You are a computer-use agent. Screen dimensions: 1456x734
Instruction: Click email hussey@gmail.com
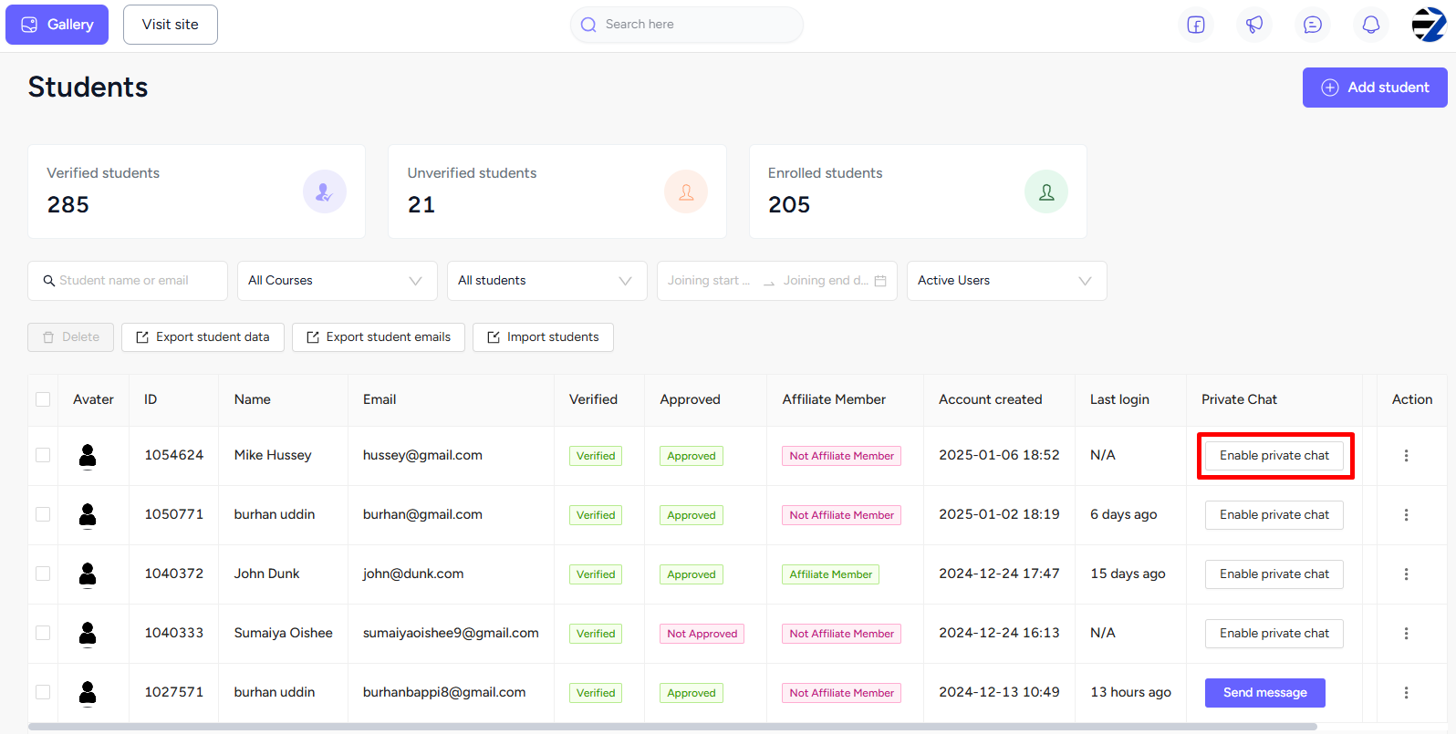(422, 455)
